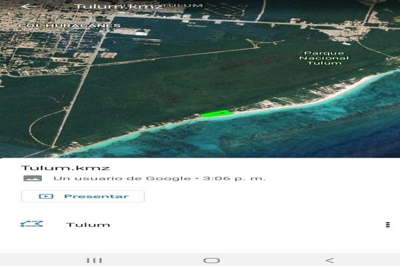
Task: Tap the back arrow beside Tulum.kmz
Action: tap(28, 7)
